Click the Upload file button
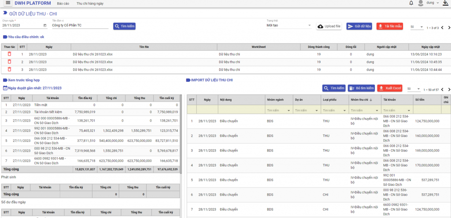The width and height of the screenshot is (451, 218). click(329, 26)
